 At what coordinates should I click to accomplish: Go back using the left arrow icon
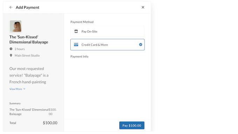11,7
